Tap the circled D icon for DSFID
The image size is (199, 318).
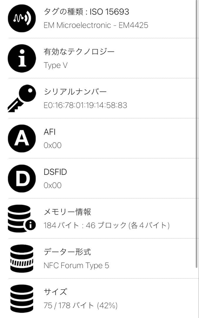[22, 178]
